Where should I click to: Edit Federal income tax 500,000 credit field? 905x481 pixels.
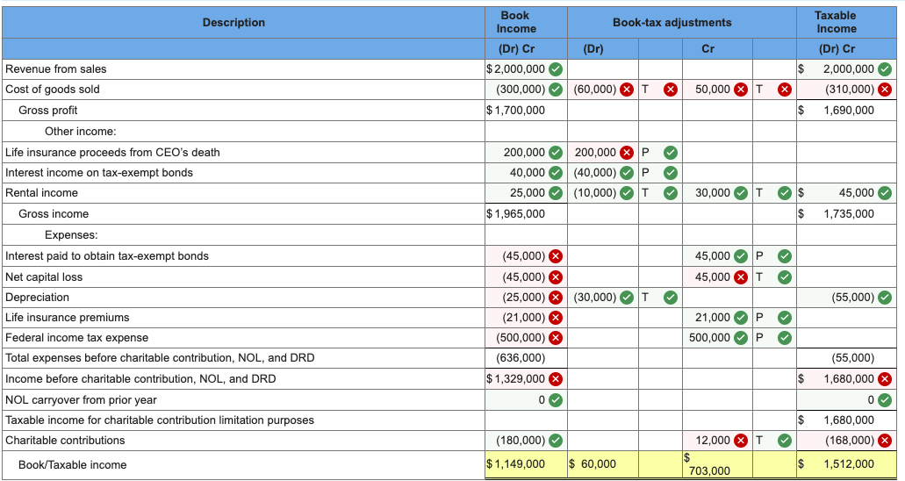point(717,338)
